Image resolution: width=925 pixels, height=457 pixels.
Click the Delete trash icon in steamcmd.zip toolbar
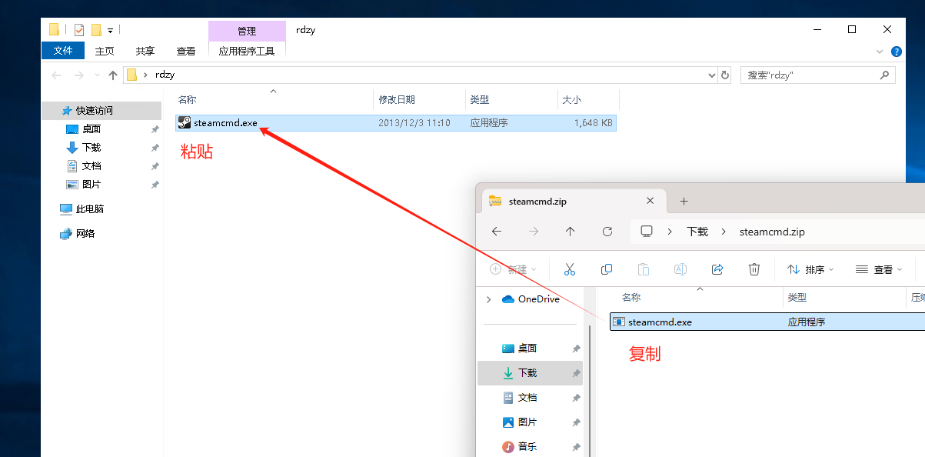click(754, 269)
